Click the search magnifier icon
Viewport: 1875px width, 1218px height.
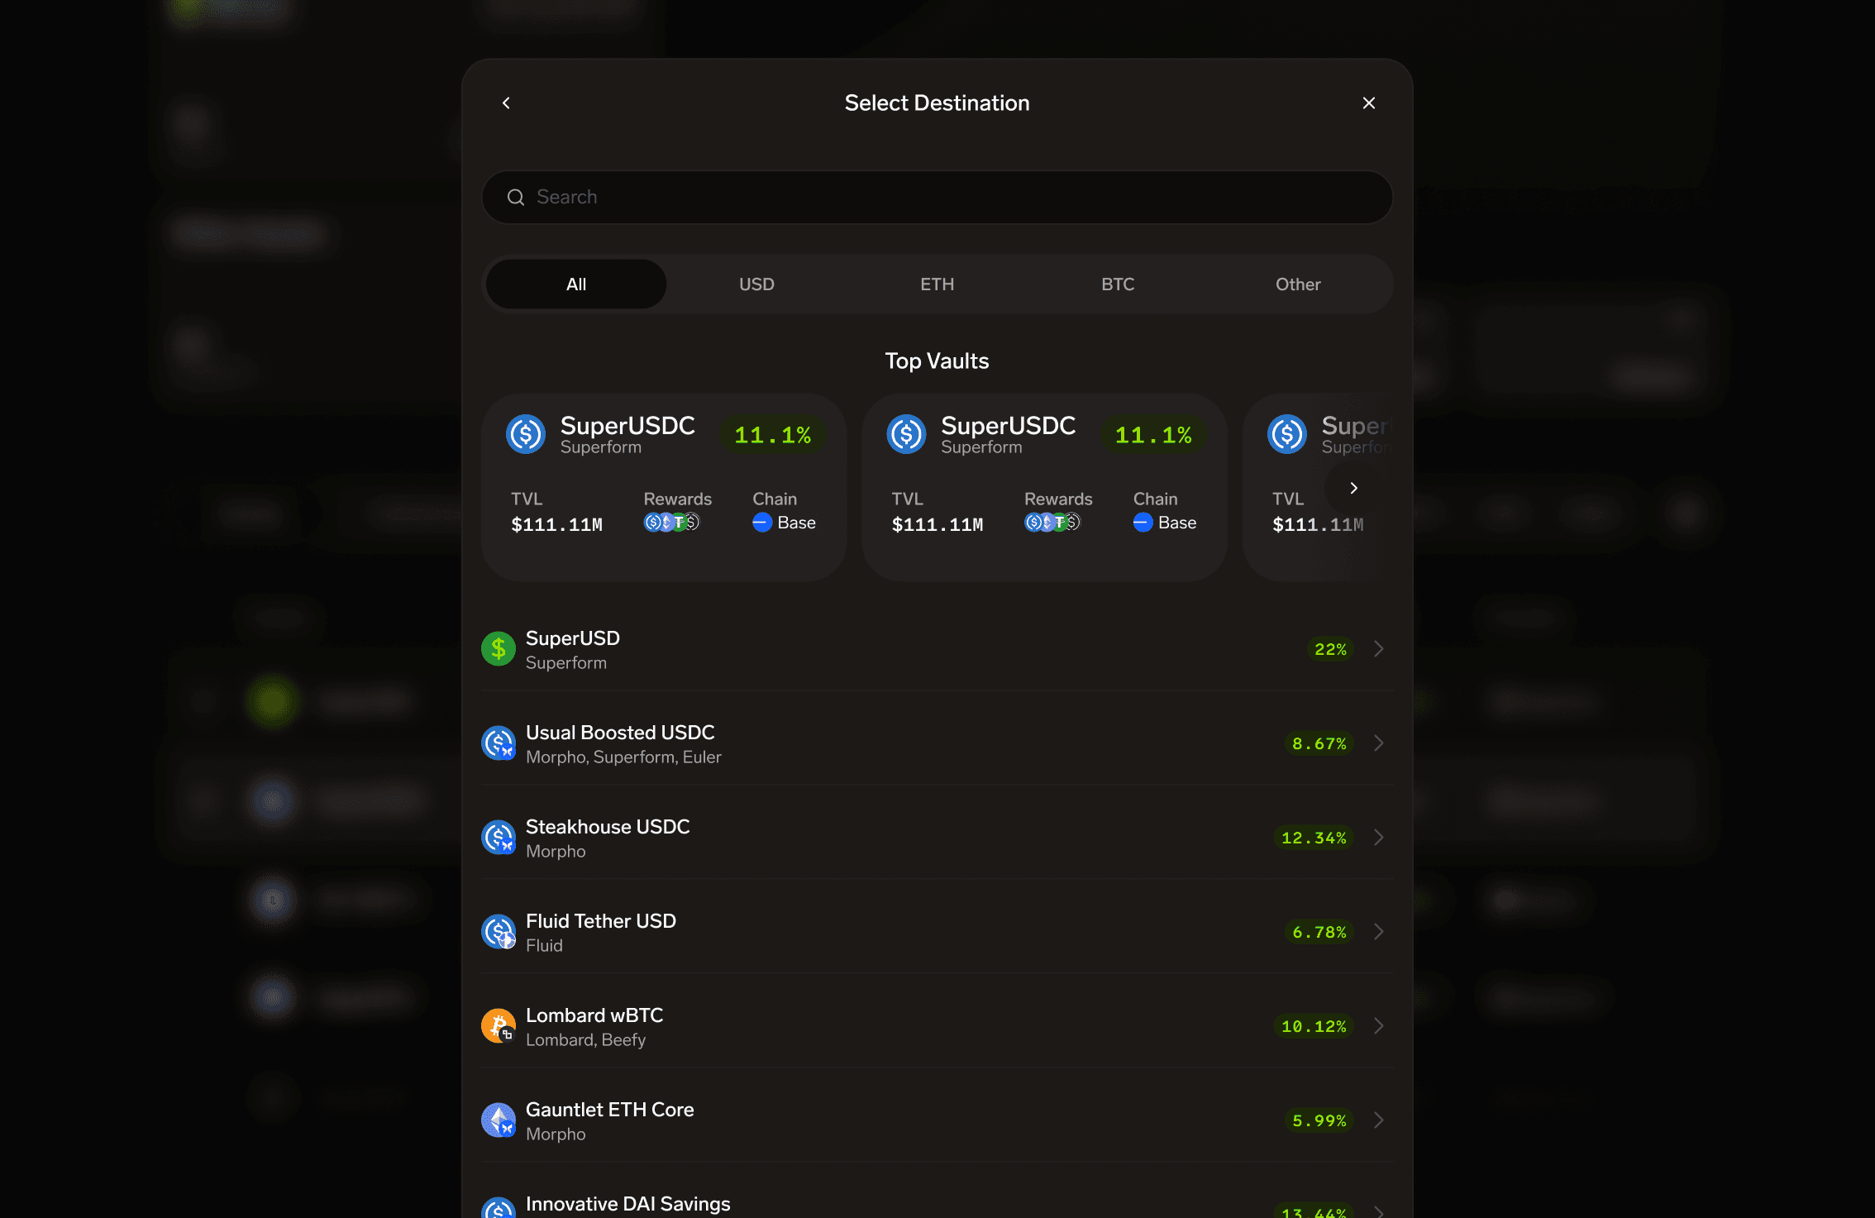[x=516, y=197]
